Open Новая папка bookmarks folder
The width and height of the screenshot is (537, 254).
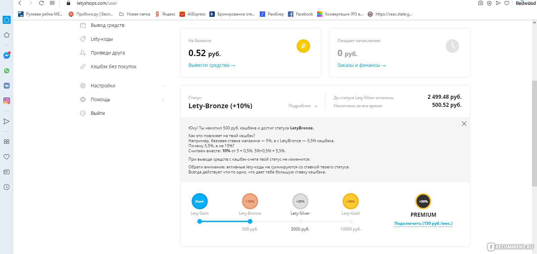(135, 14)
